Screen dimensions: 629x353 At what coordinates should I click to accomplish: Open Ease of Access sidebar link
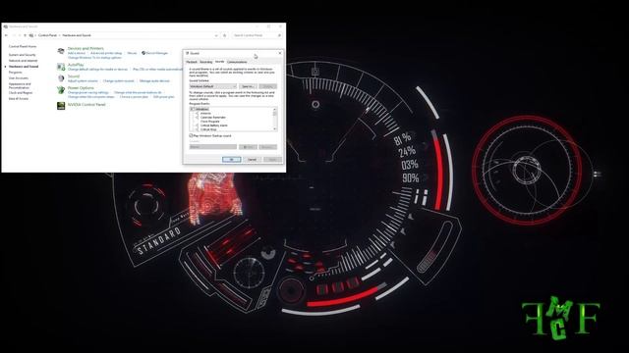(19, 98)
